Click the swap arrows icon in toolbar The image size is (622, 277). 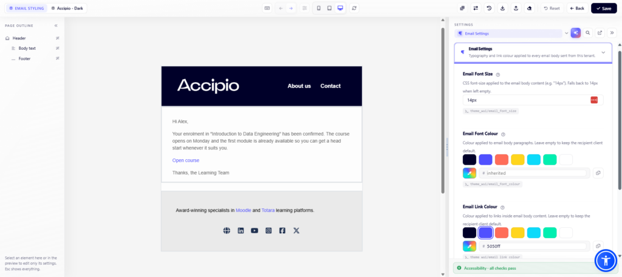pos(476,8)
